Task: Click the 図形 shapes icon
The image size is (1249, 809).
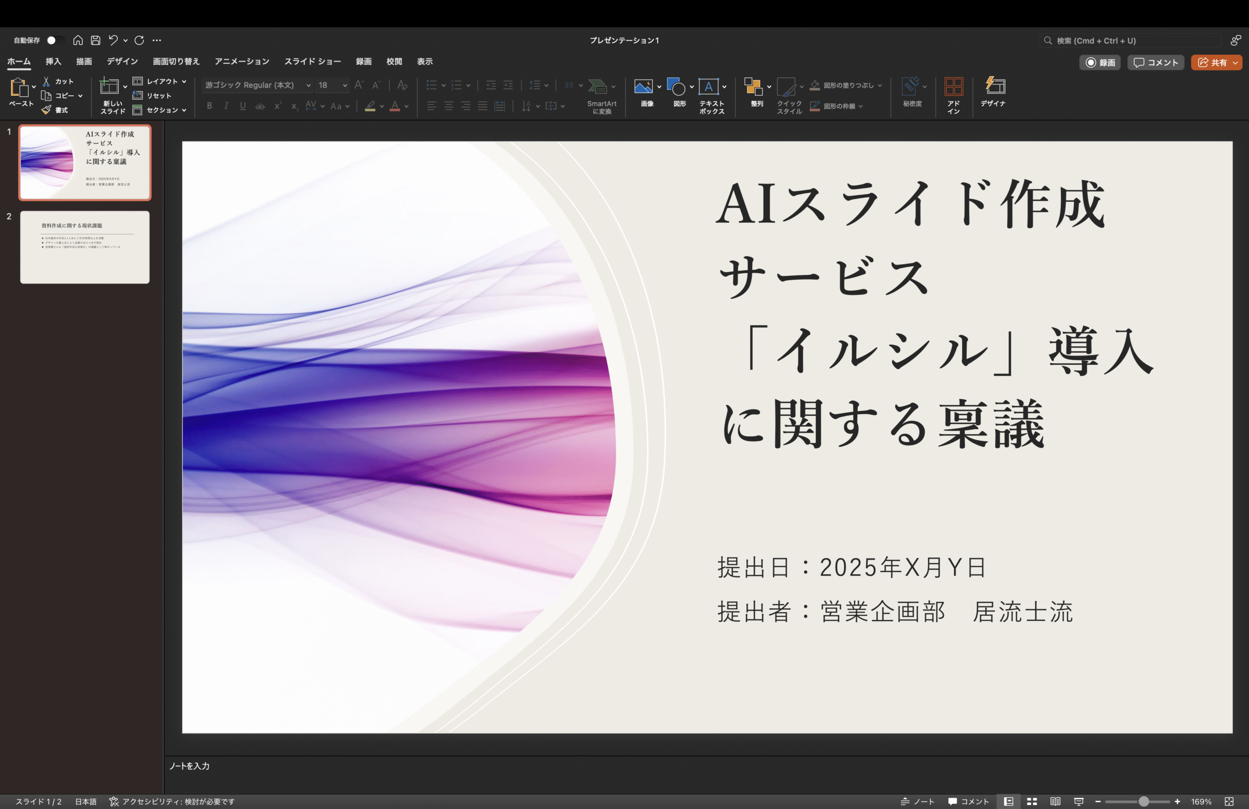Action: pos(676,87)
